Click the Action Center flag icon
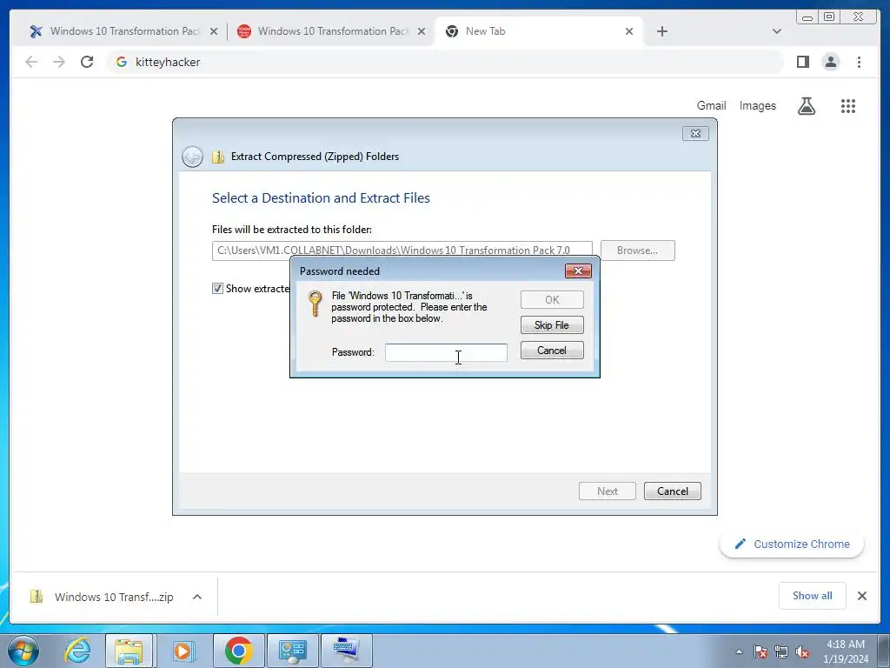This screenshot has height=668, width=890. pyautogui.click(x=760, y=651)
